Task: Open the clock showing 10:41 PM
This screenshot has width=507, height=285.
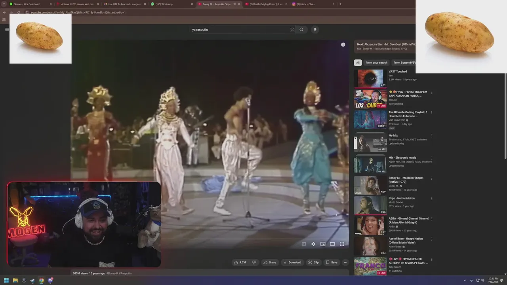Action: tap(493, 280)
